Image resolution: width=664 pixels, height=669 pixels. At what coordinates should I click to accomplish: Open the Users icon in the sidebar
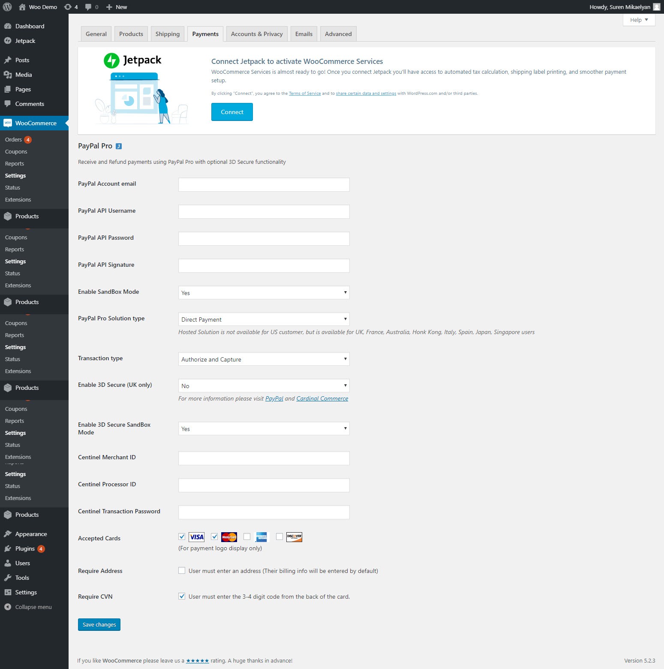tap(8, 563)
